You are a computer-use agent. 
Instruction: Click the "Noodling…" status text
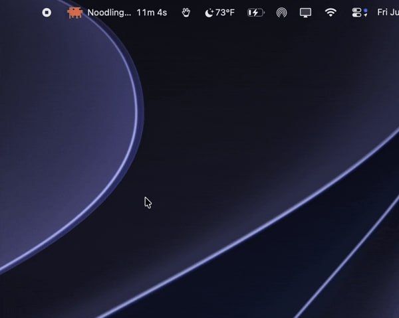tap(109, 13)
